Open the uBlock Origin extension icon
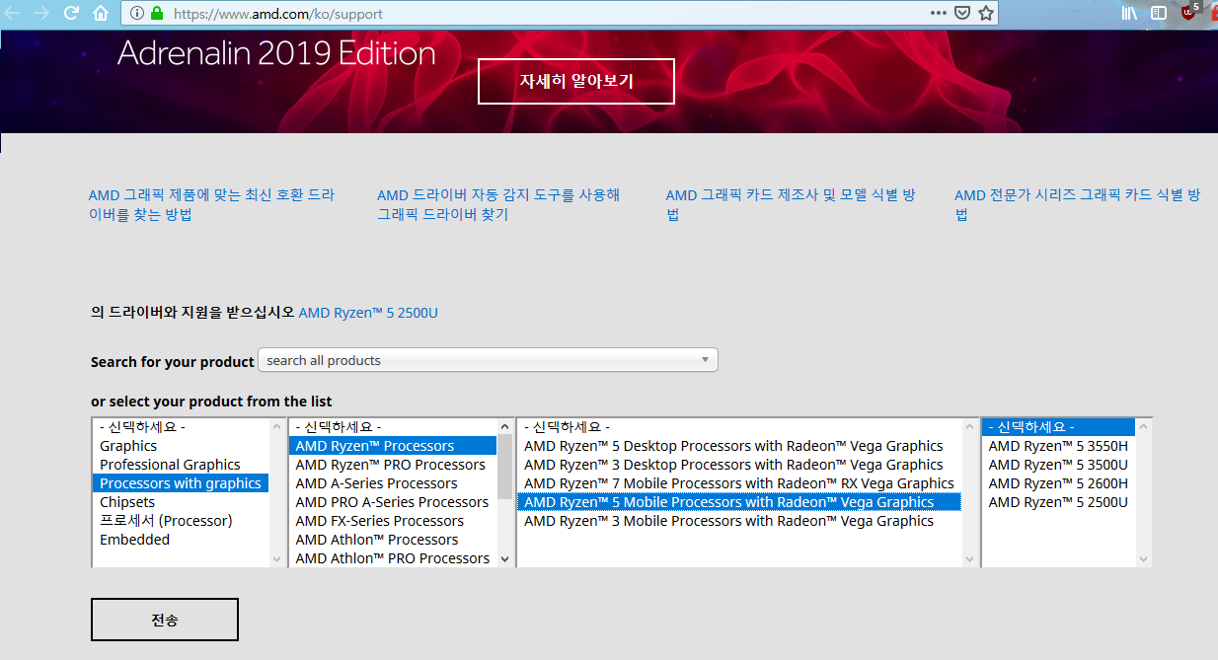This screenshot has width=1218, height=660. coord(1189,13)
